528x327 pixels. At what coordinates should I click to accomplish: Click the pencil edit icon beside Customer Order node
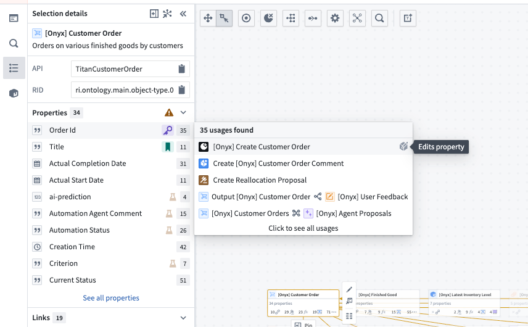(349, 289)
